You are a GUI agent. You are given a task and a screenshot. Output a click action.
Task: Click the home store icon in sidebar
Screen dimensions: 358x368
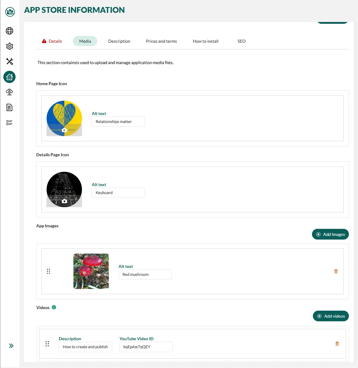(x=9, y=77)
